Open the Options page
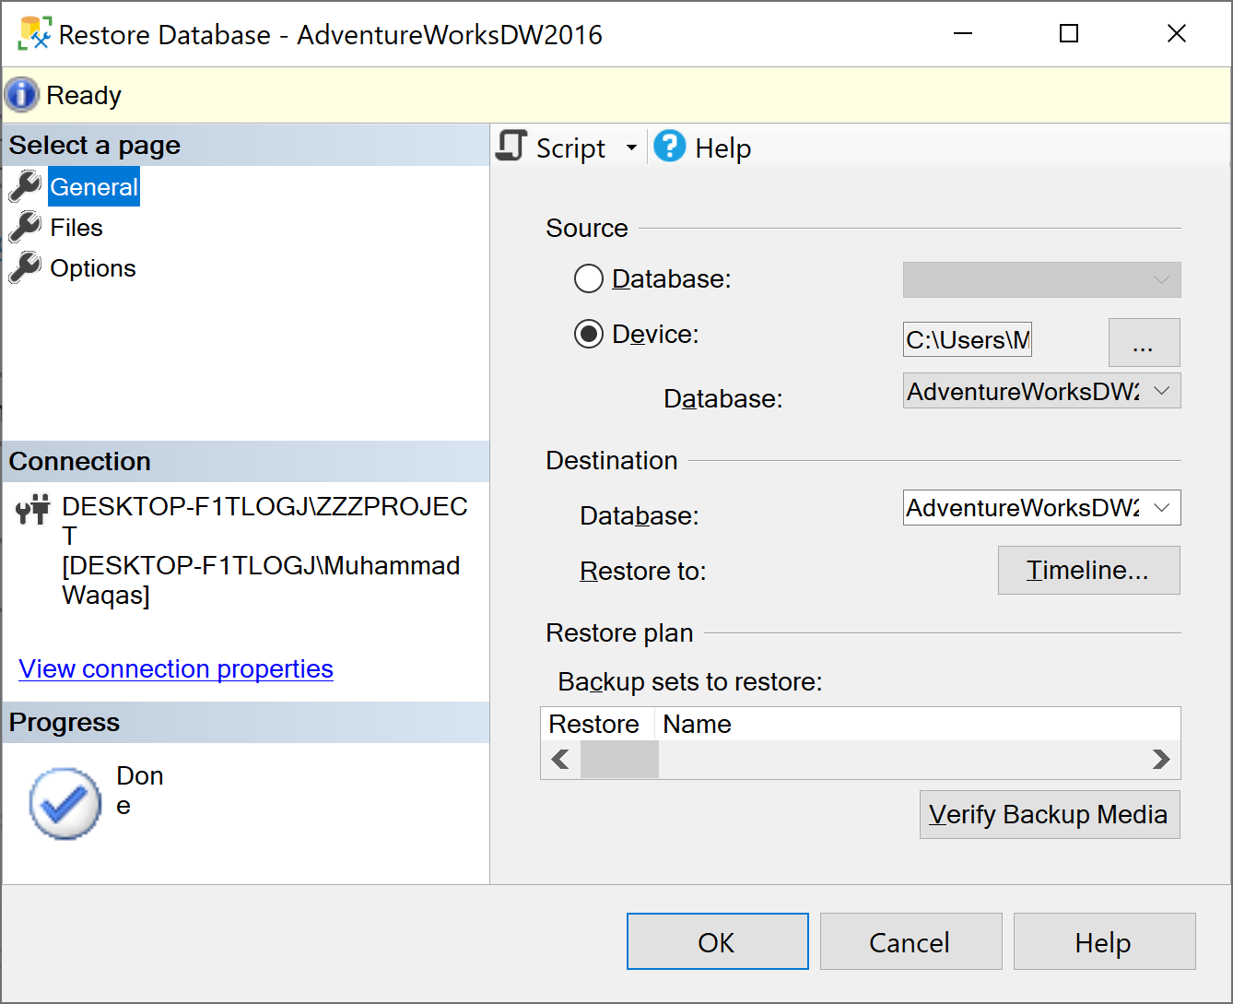The image size is (1233, 1004). click(x=93, y=268)
